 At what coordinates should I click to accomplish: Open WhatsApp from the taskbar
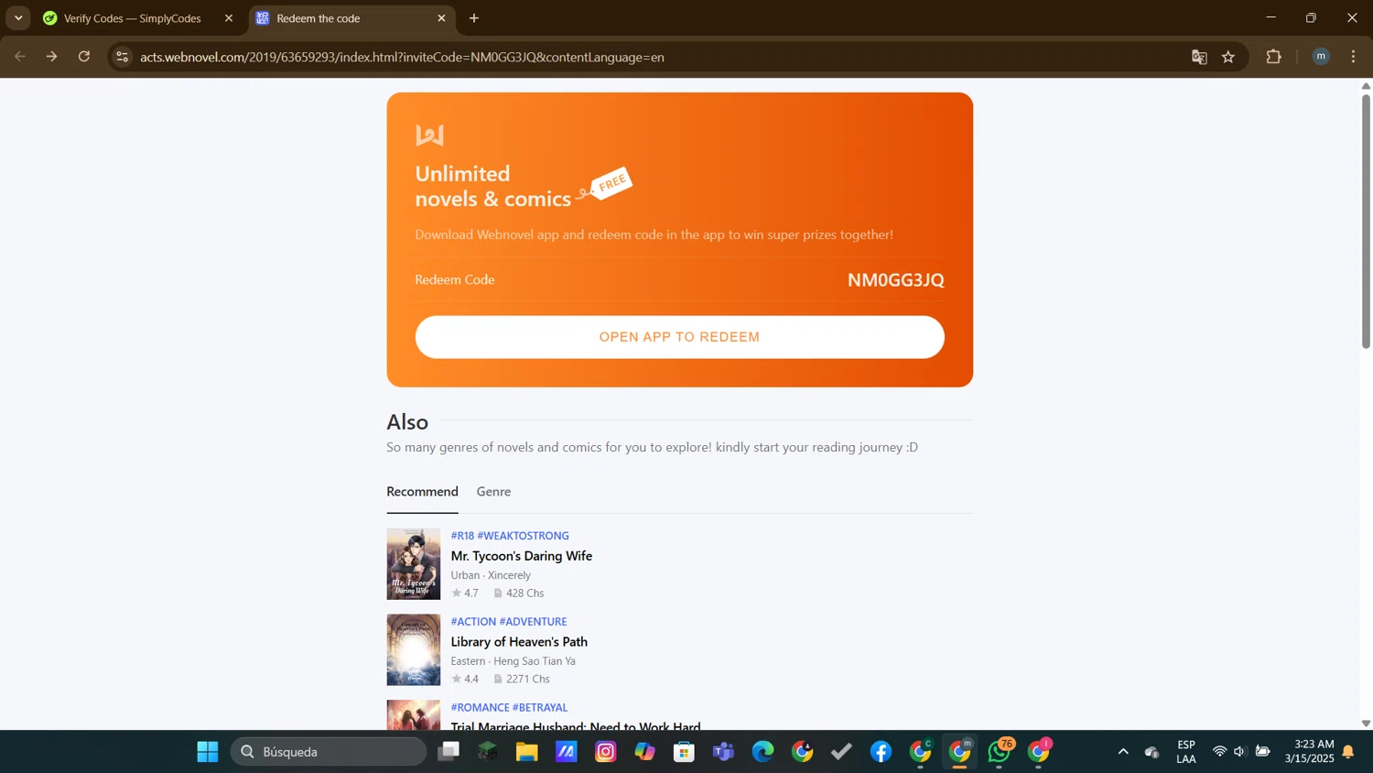click(x=1000, y=752)
